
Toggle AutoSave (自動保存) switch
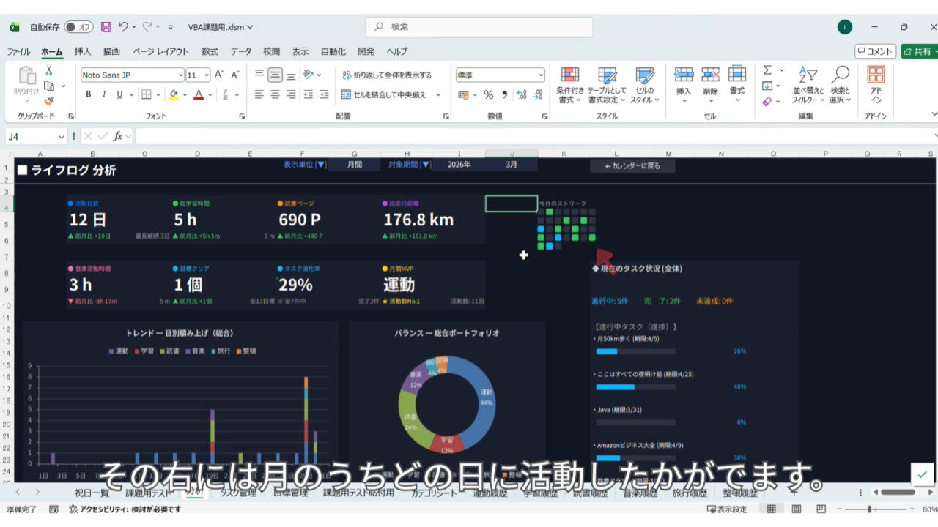(78, 27)
